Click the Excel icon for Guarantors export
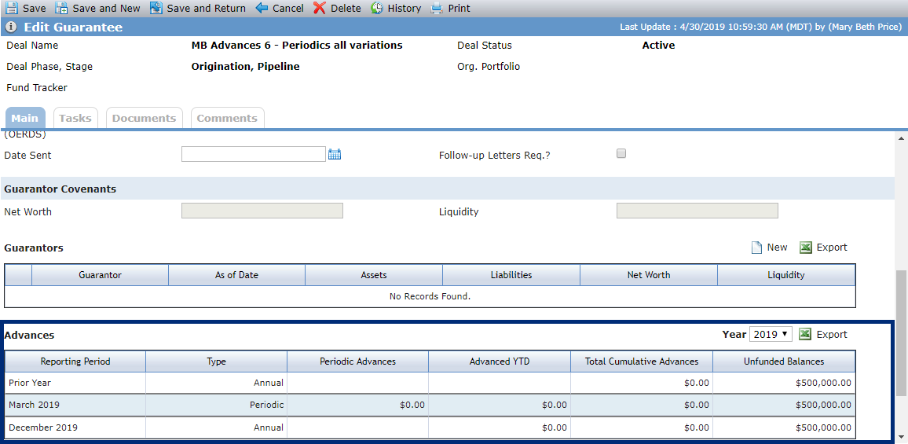Image resolution: width=908 pixels, height=444 pixels. [x=806, y=248]
